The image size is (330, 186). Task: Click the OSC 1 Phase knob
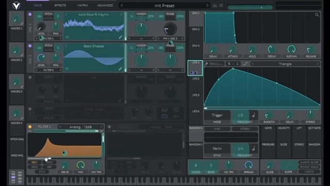170,29
